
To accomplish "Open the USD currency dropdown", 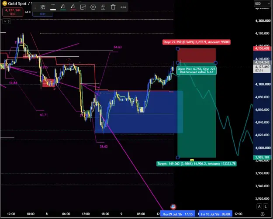I will point(262,3).
